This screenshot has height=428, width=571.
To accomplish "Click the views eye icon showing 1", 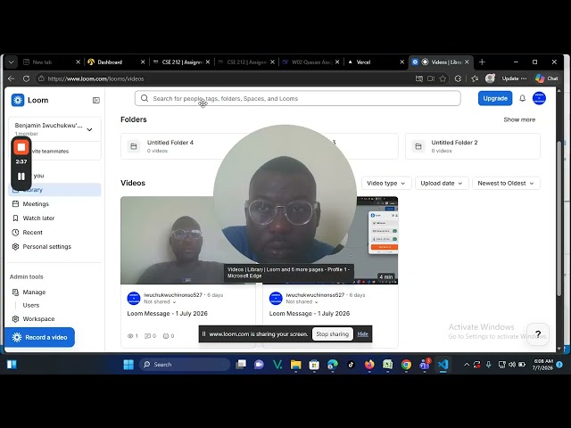I will click(x=130, y=336).
